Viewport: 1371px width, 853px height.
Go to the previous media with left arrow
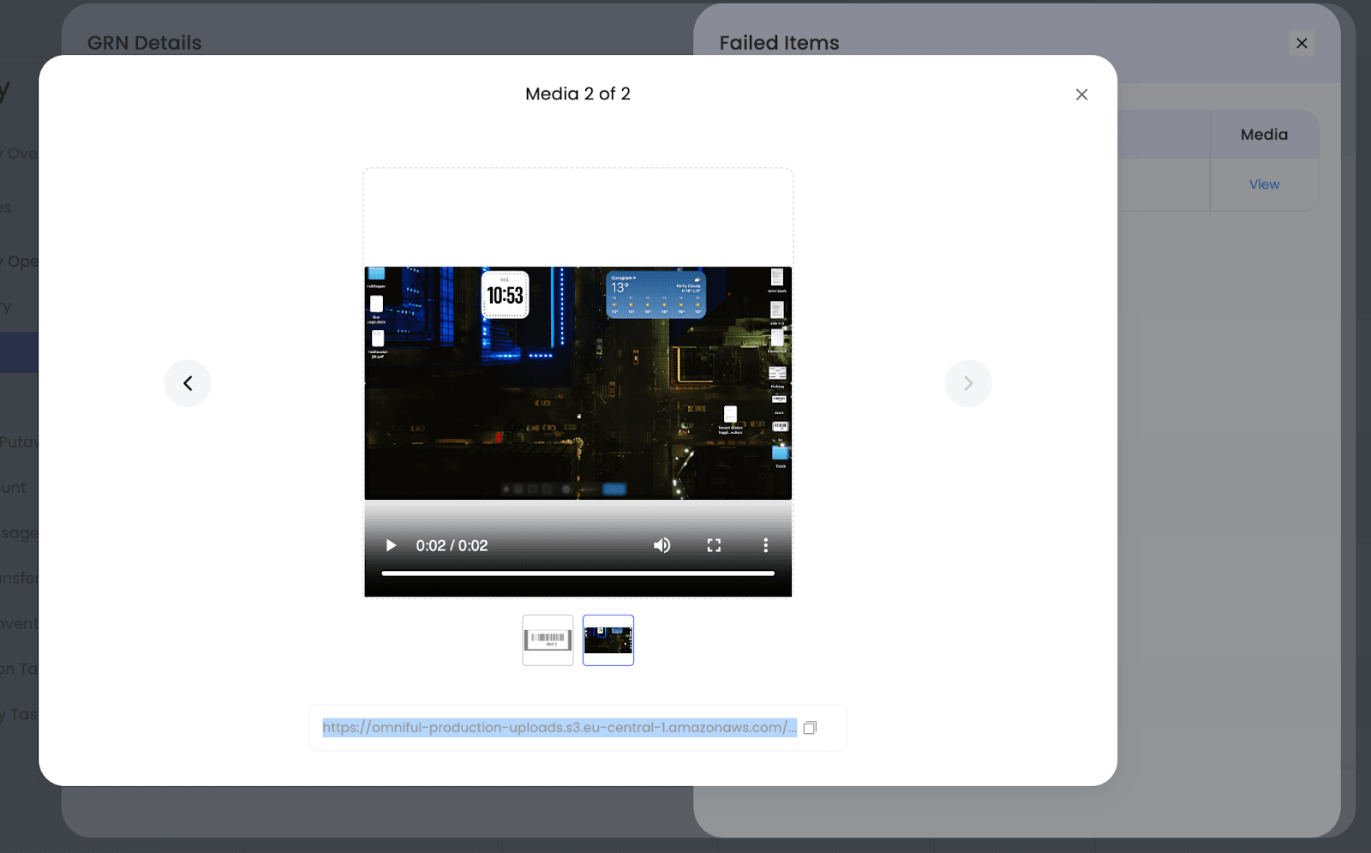coord(188,383)
